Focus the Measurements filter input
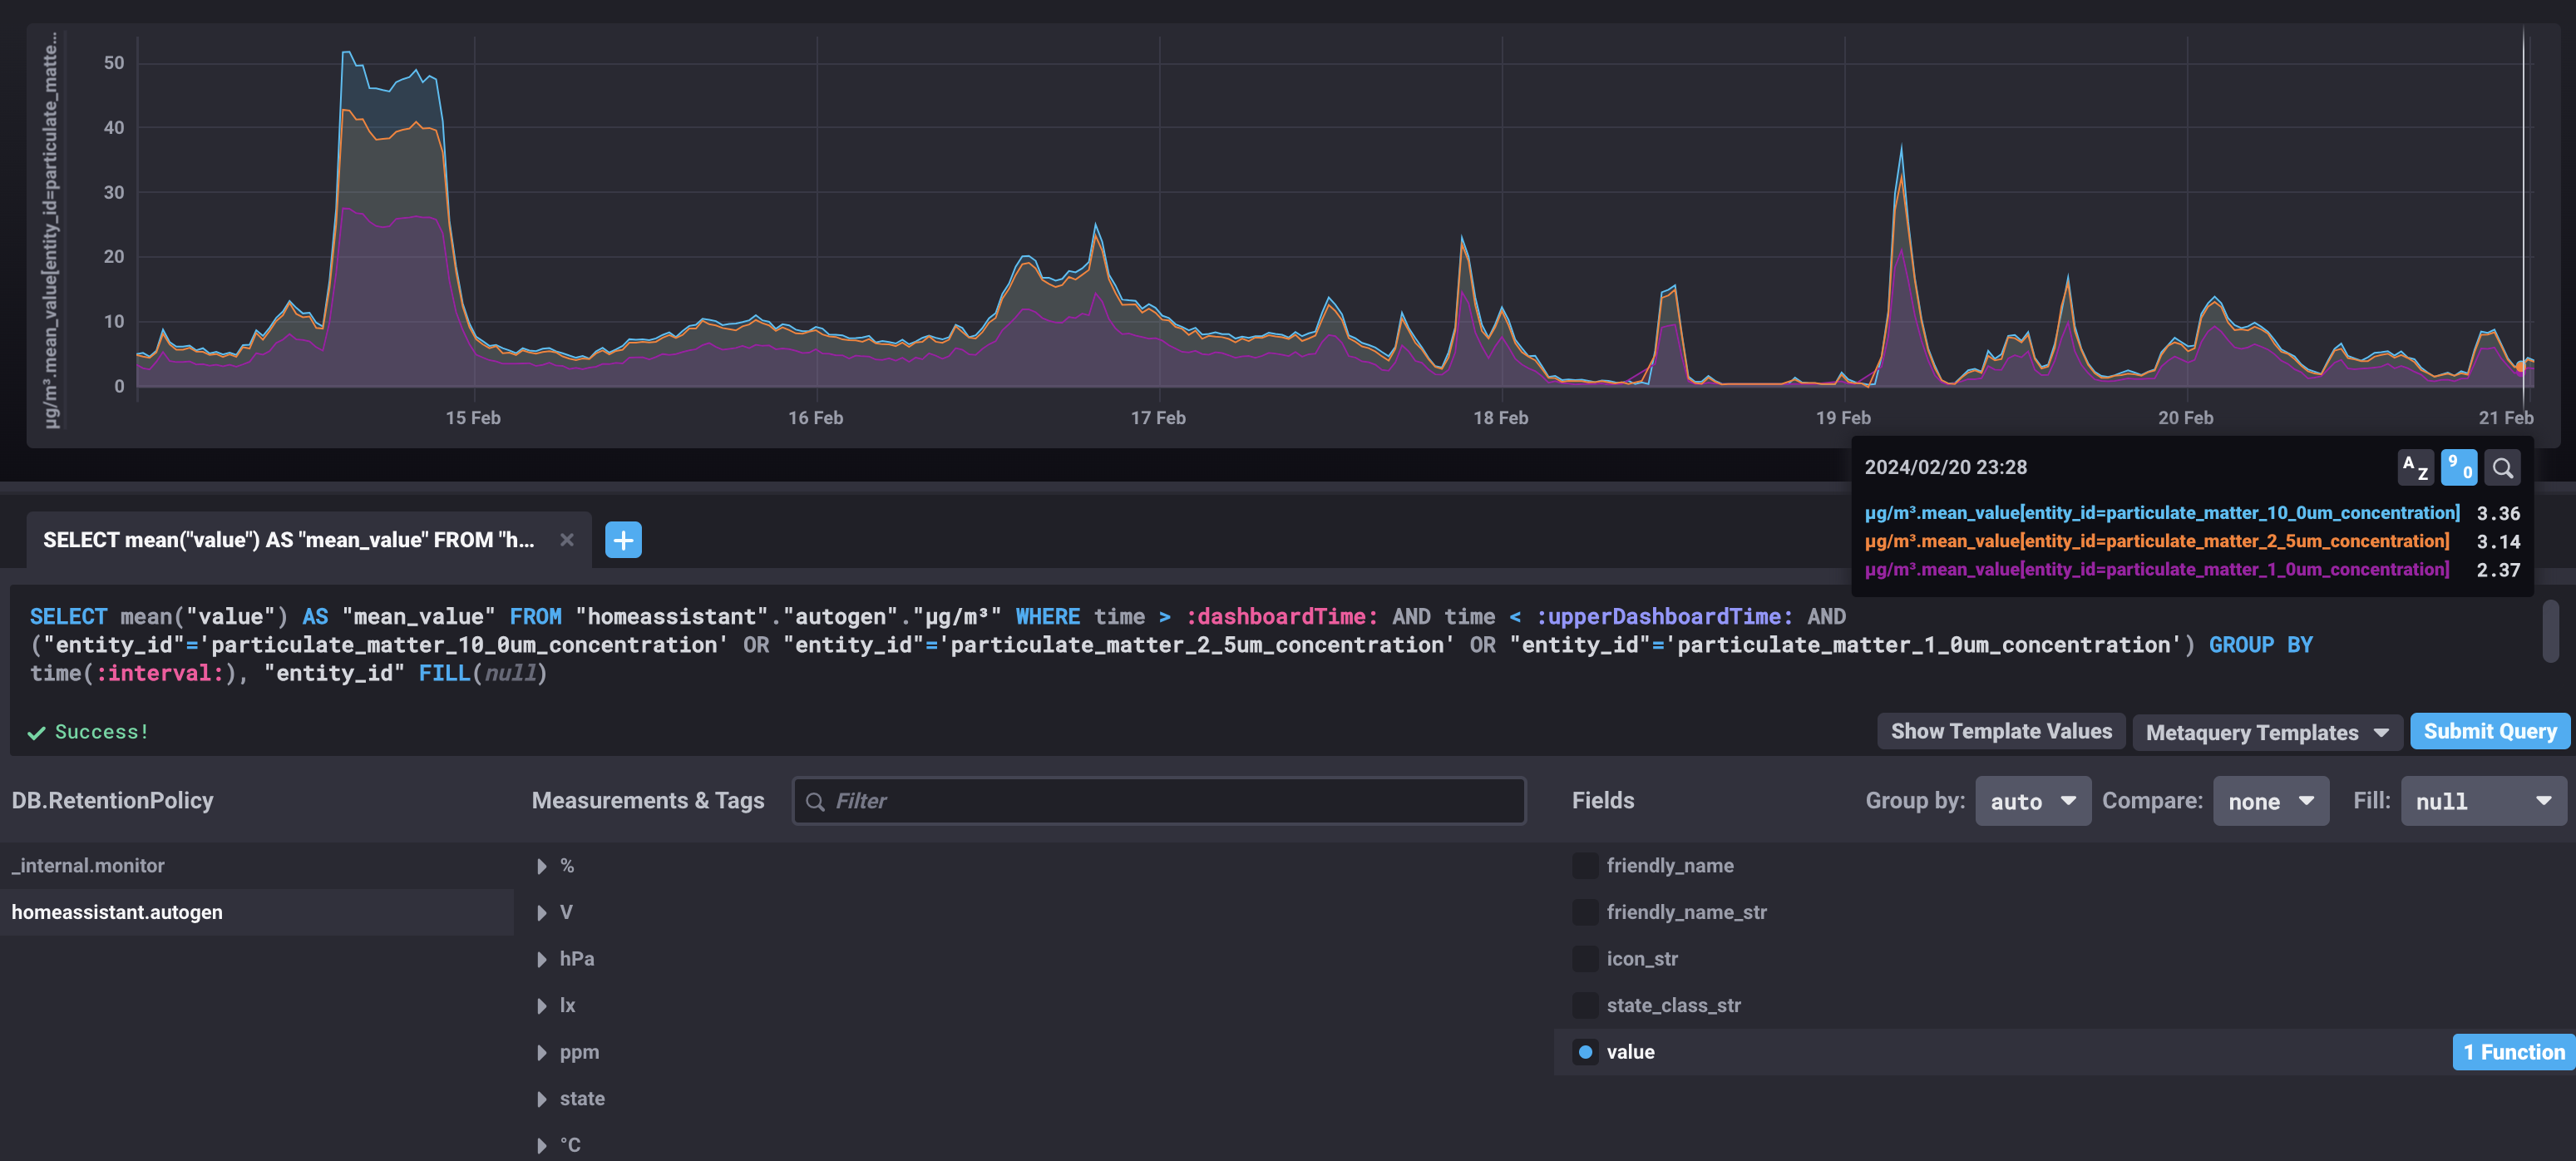The image size is (2576, 1161). pyautogui.click(x=1159, y=801)
